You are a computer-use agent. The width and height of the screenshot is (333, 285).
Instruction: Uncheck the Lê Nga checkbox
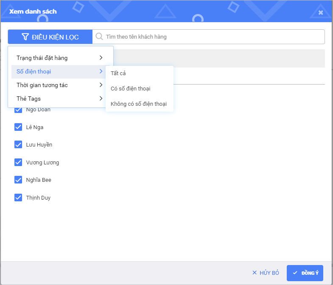tap(18, 127)
